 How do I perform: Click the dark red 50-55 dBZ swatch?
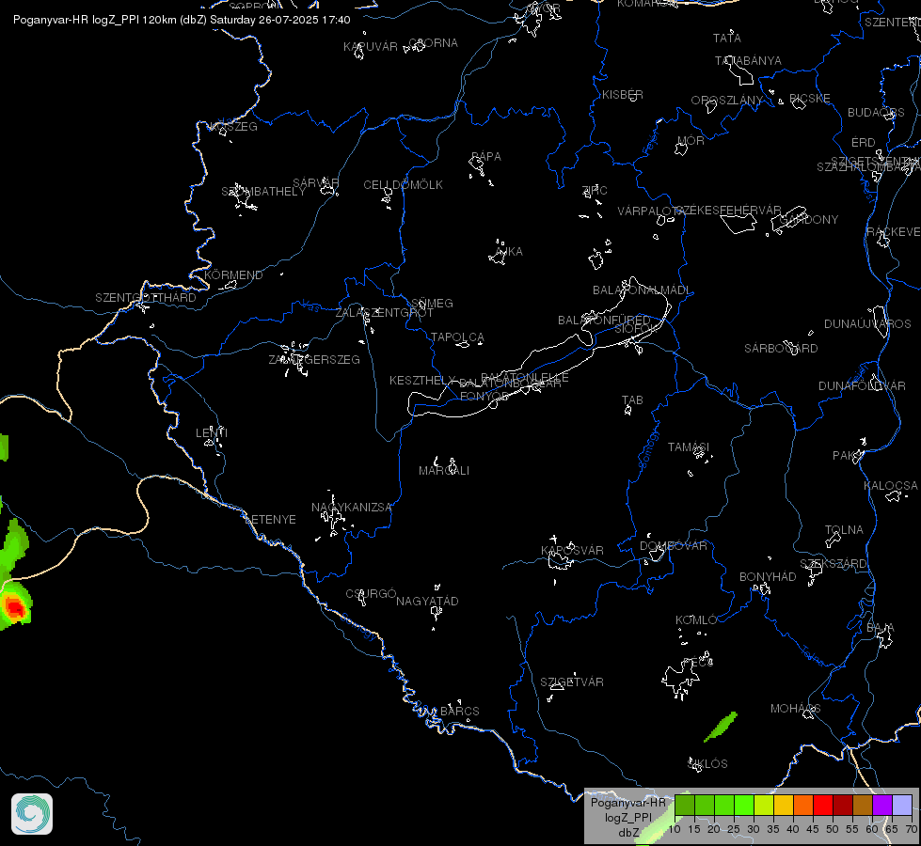[x=843, y=806]
